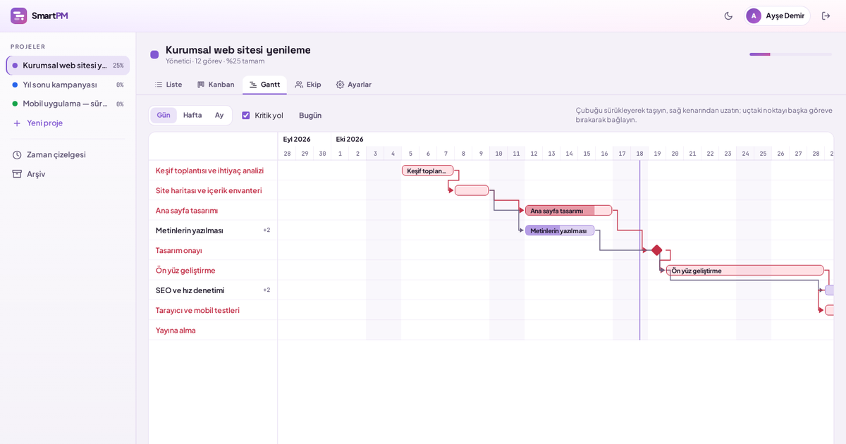Click the Keşif toplantısı Gantt bar
Viewport: 846px width, 444px height.
point(427,171)
